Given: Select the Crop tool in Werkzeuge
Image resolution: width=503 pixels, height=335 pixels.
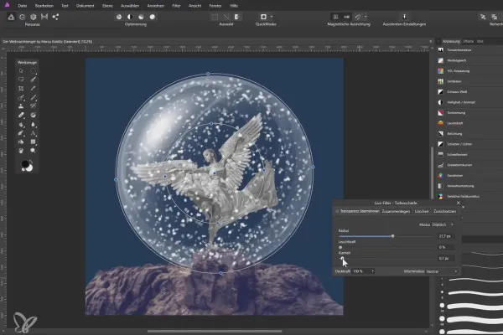Looking at the screenshot, I should coord(21,89).
